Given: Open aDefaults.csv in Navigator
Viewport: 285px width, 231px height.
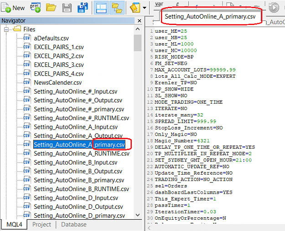Looking at the screenshot, I should point(52,38).
